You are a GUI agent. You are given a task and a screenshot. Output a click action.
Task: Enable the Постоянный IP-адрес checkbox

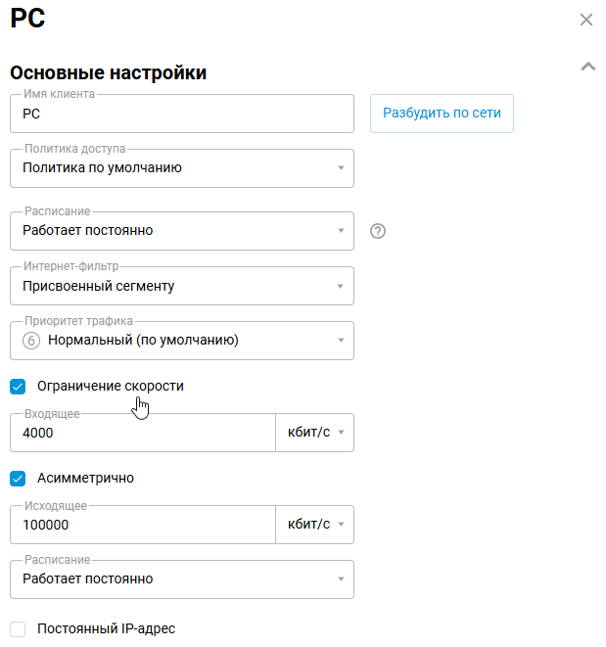pyautogui.click(x=18, y=629)
